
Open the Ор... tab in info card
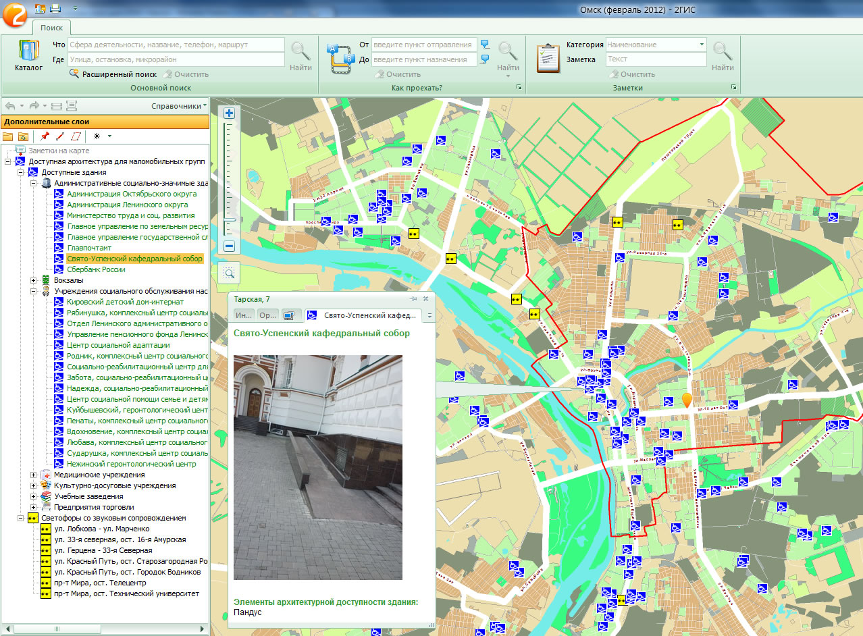[268, 315]
